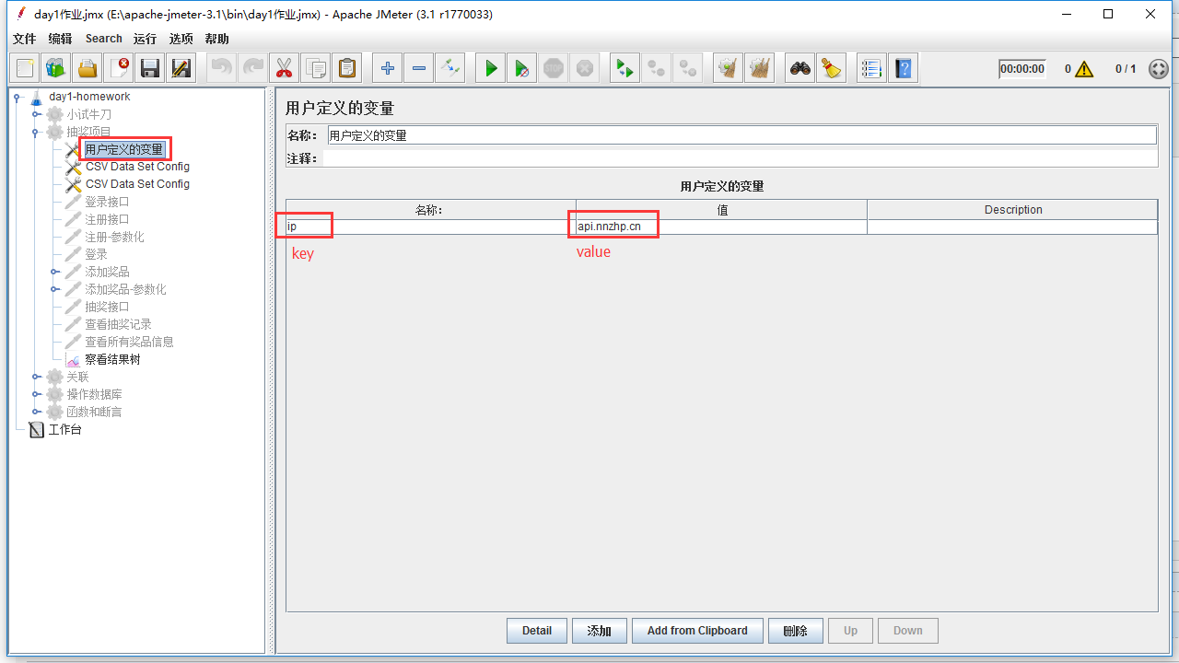Open the 察看结果树 listener

tap(112, 359)
